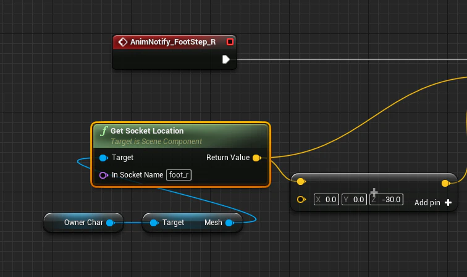
Task: Click the Mesh output pin
Action: [229, 223]
